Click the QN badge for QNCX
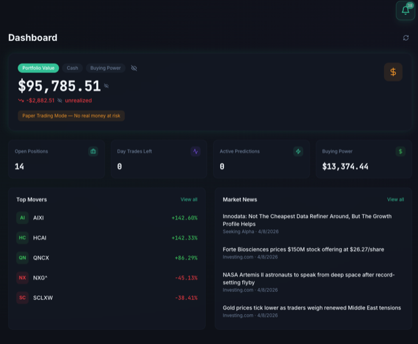 click(22, 258)
